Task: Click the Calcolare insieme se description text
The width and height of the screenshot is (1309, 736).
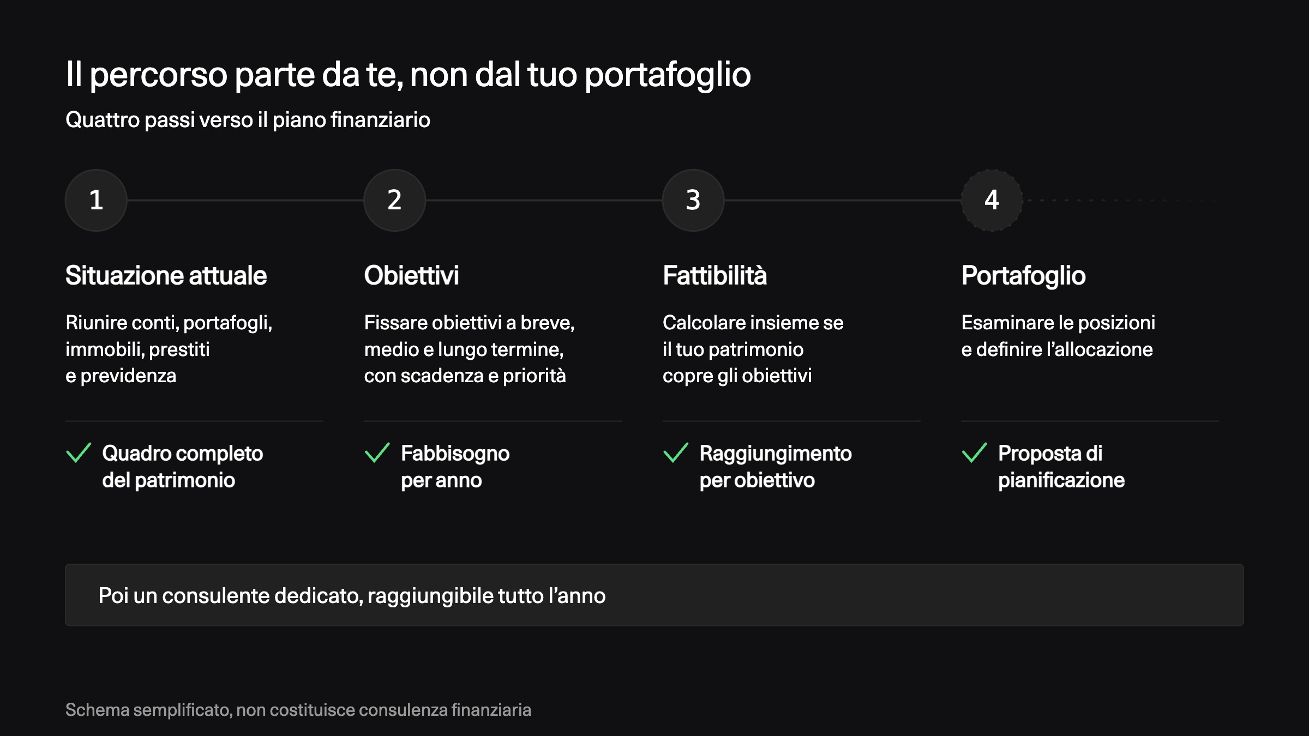Action: tap(753, 349)
